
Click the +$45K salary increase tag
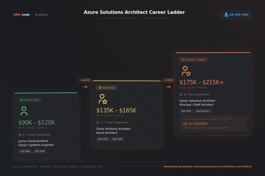[85, 80]
